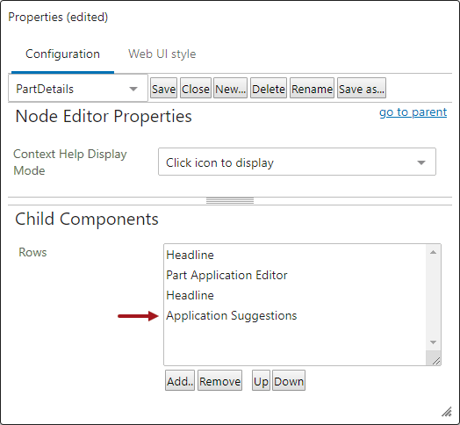Create a new configuration with New...
Image resolution: width=460 pixels, height=425 pixels.
coord(230,89)
